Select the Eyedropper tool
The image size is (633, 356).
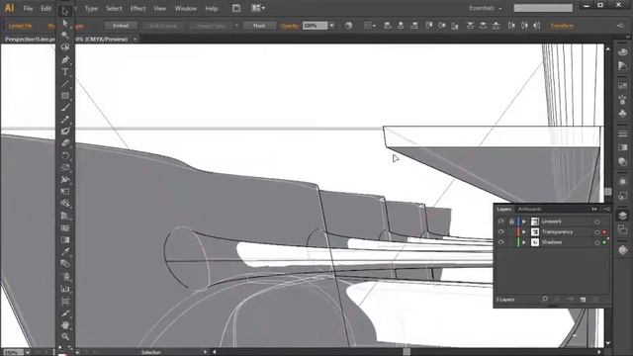coord(65,252)
